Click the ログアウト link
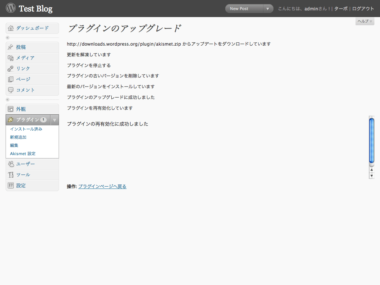 click(363, 9)
